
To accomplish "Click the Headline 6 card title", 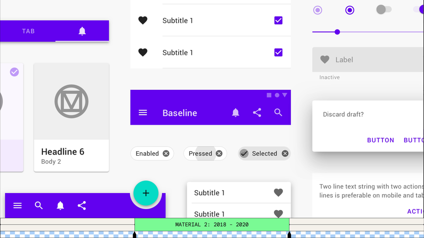I will coord(62,152).
